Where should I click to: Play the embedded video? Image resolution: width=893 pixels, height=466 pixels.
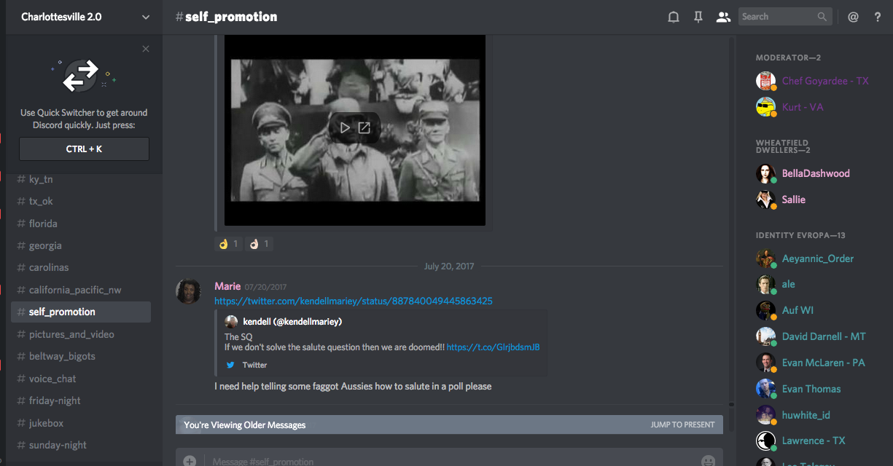point(345,128)
